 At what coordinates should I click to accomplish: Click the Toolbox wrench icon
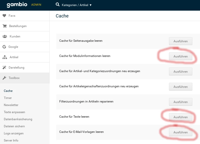click(x=4, y=78)
